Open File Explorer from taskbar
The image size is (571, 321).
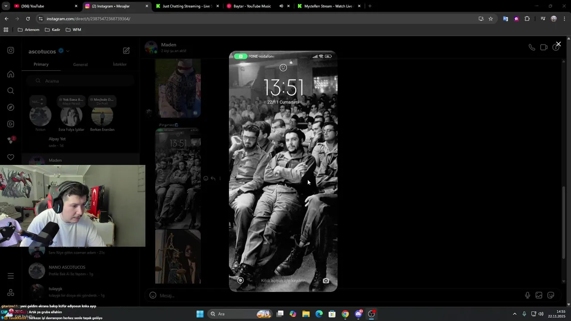tap(306, 314)
